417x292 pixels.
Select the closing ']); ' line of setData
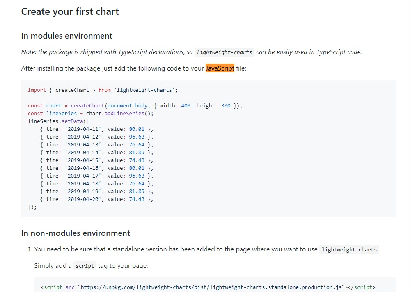(32, 207)
